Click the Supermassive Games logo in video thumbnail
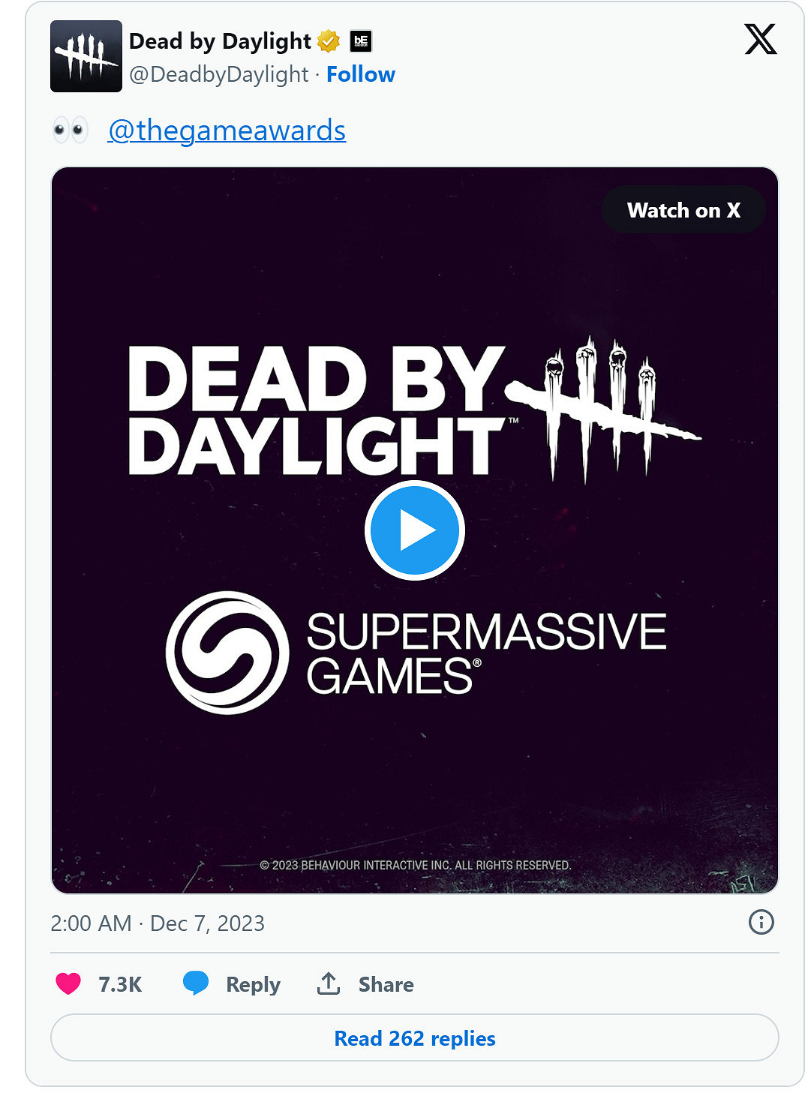808x1096 pixels. (x=227, y=653)
